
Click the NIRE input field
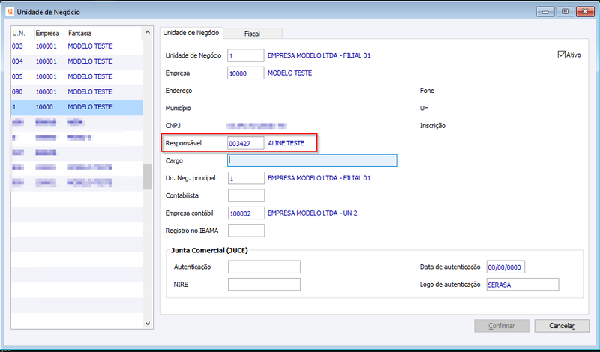[264, 285]
